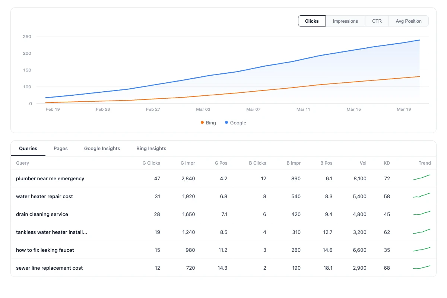Click trend sparkline for water heater repair cost
The image size is (447, 298).
coord(422,195)
